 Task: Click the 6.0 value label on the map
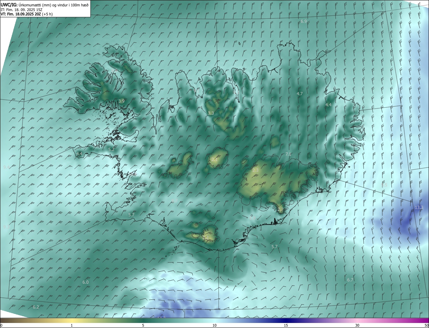click(x=85, y=282)
